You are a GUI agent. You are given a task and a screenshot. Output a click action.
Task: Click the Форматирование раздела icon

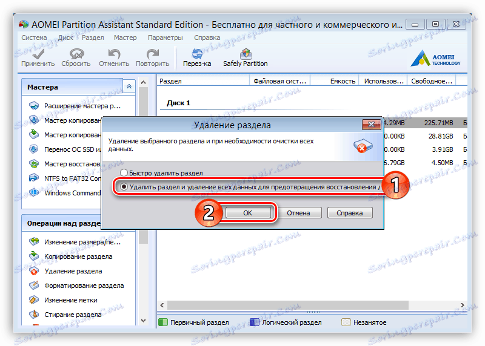click(34, 285)
